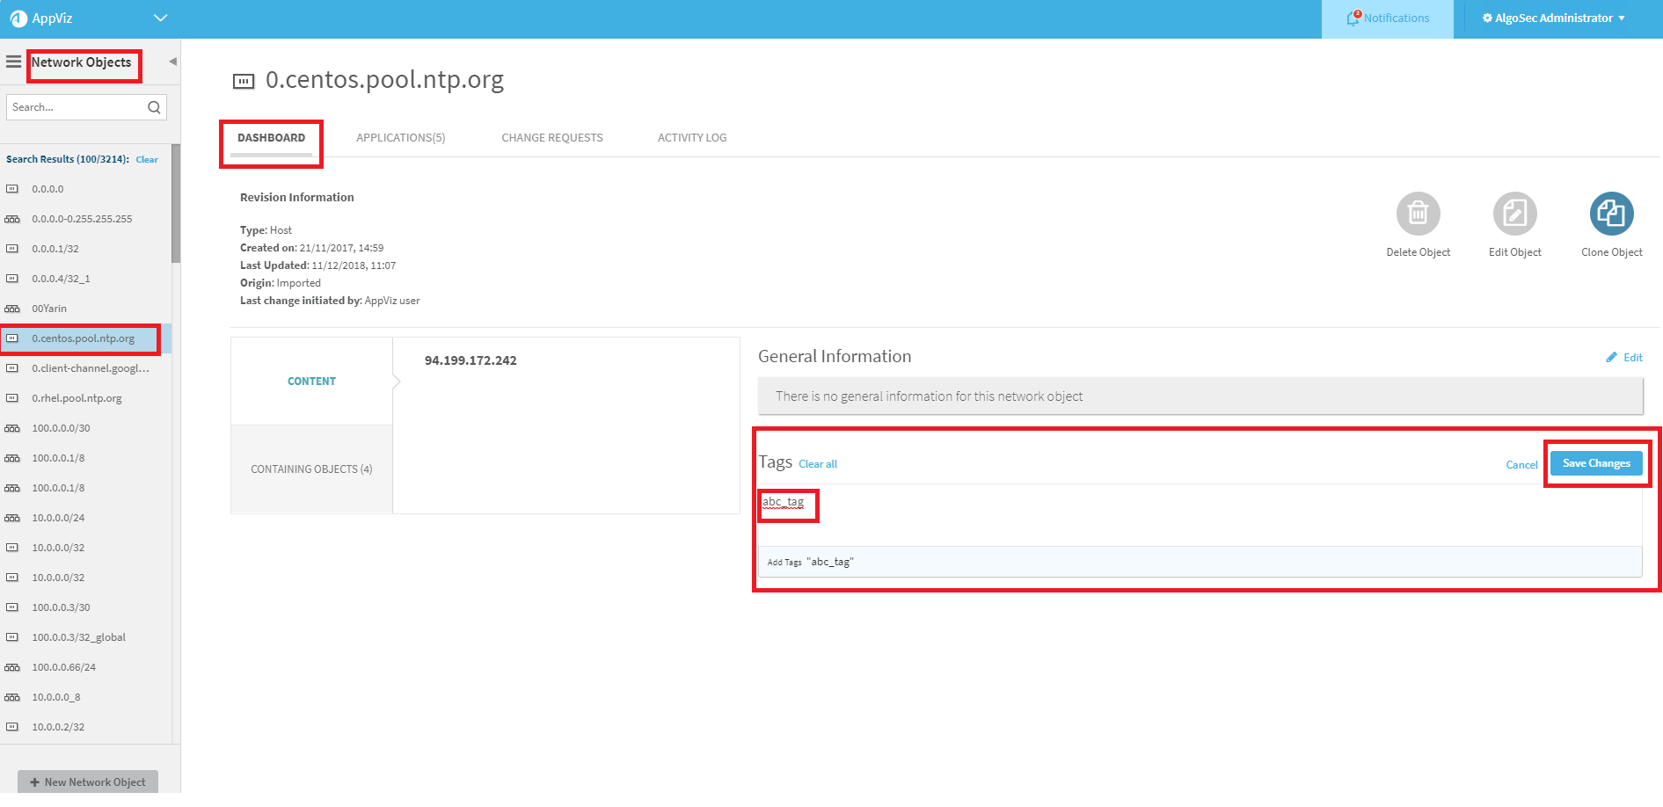
Task: Click Clear all next to Tags
Action: tap(817, 464)
